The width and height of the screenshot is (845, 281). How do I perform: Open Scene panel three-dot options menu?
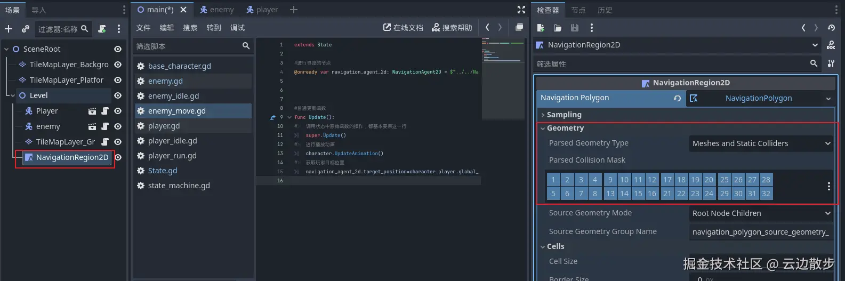pos(119,29)
